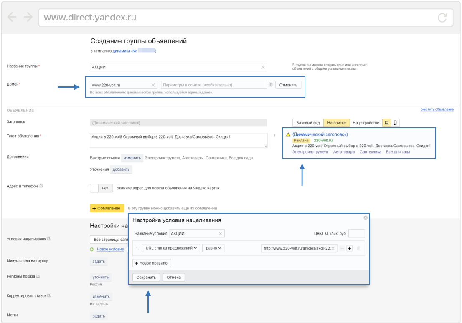The image size is (462, 323).
Task: Focus Параметры в ссылке input field
Action: (214, 85)
